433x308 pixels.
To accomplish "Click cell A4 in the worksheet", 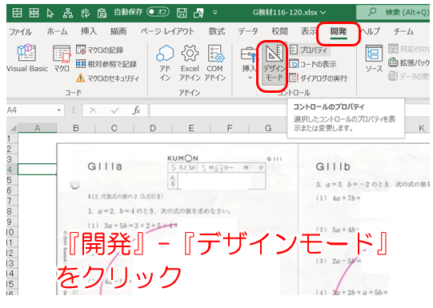I will [38, 169].
